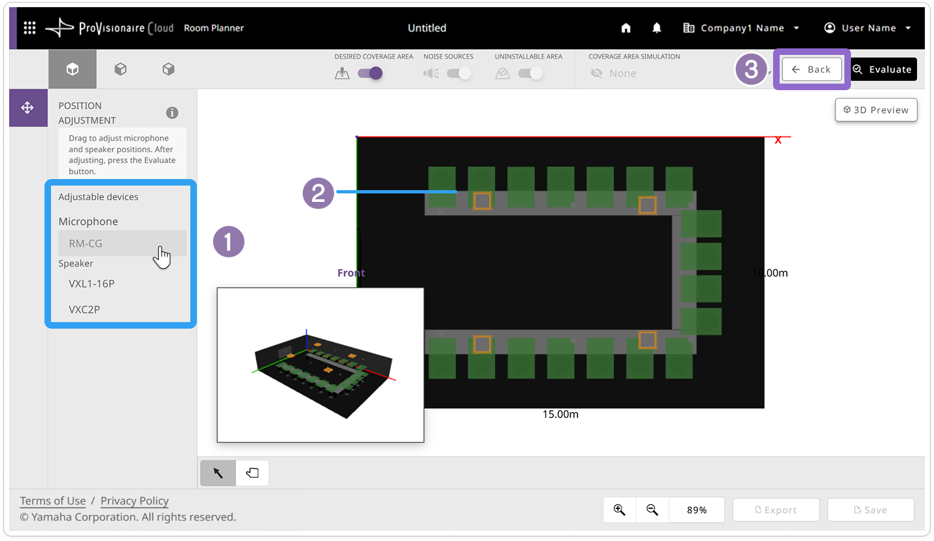Image resolution: width=934 pixels, height=541 pixels.
Task: Go to the home icon
Action: point(626,28)
